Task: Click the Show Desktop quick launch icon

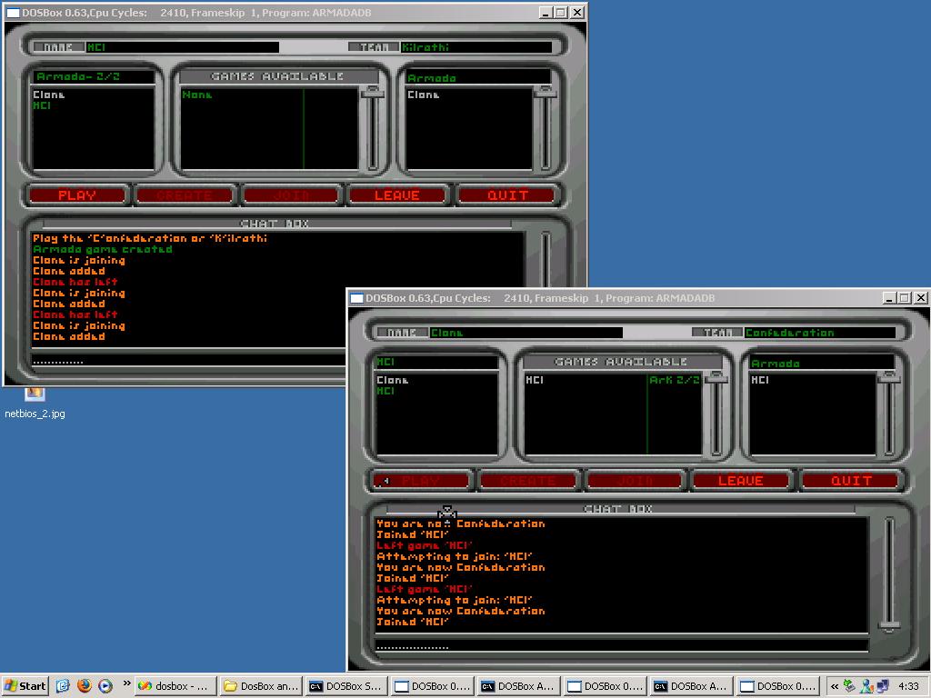Action: coord(64,686)
